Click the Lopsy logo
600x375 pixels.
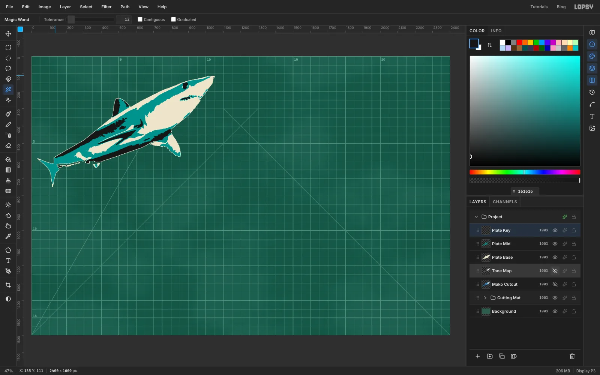(x=584, y=7)
